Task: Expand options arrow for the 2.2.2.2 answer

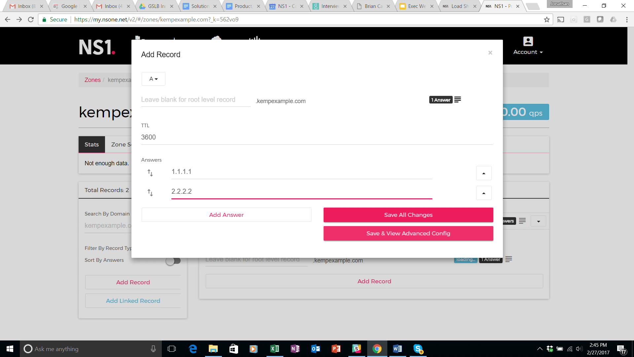Action: 483,193
